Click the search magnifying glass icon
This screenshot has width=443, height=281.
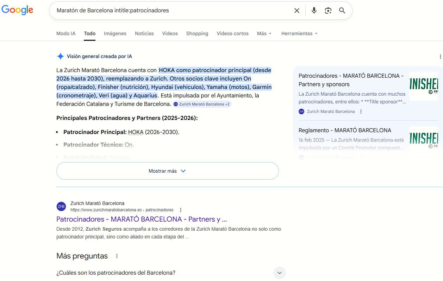342,10
